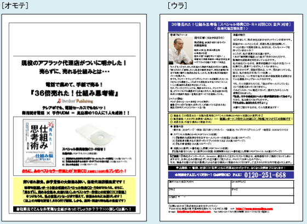
Task: Click the address (〒) form field
Action: coord(231,199)
